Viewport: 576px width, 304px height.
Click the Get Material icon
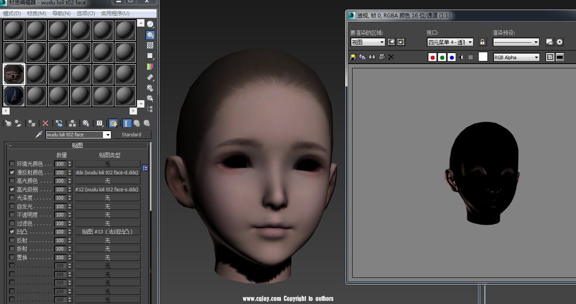pyautogui.click(x=7, y=123)
